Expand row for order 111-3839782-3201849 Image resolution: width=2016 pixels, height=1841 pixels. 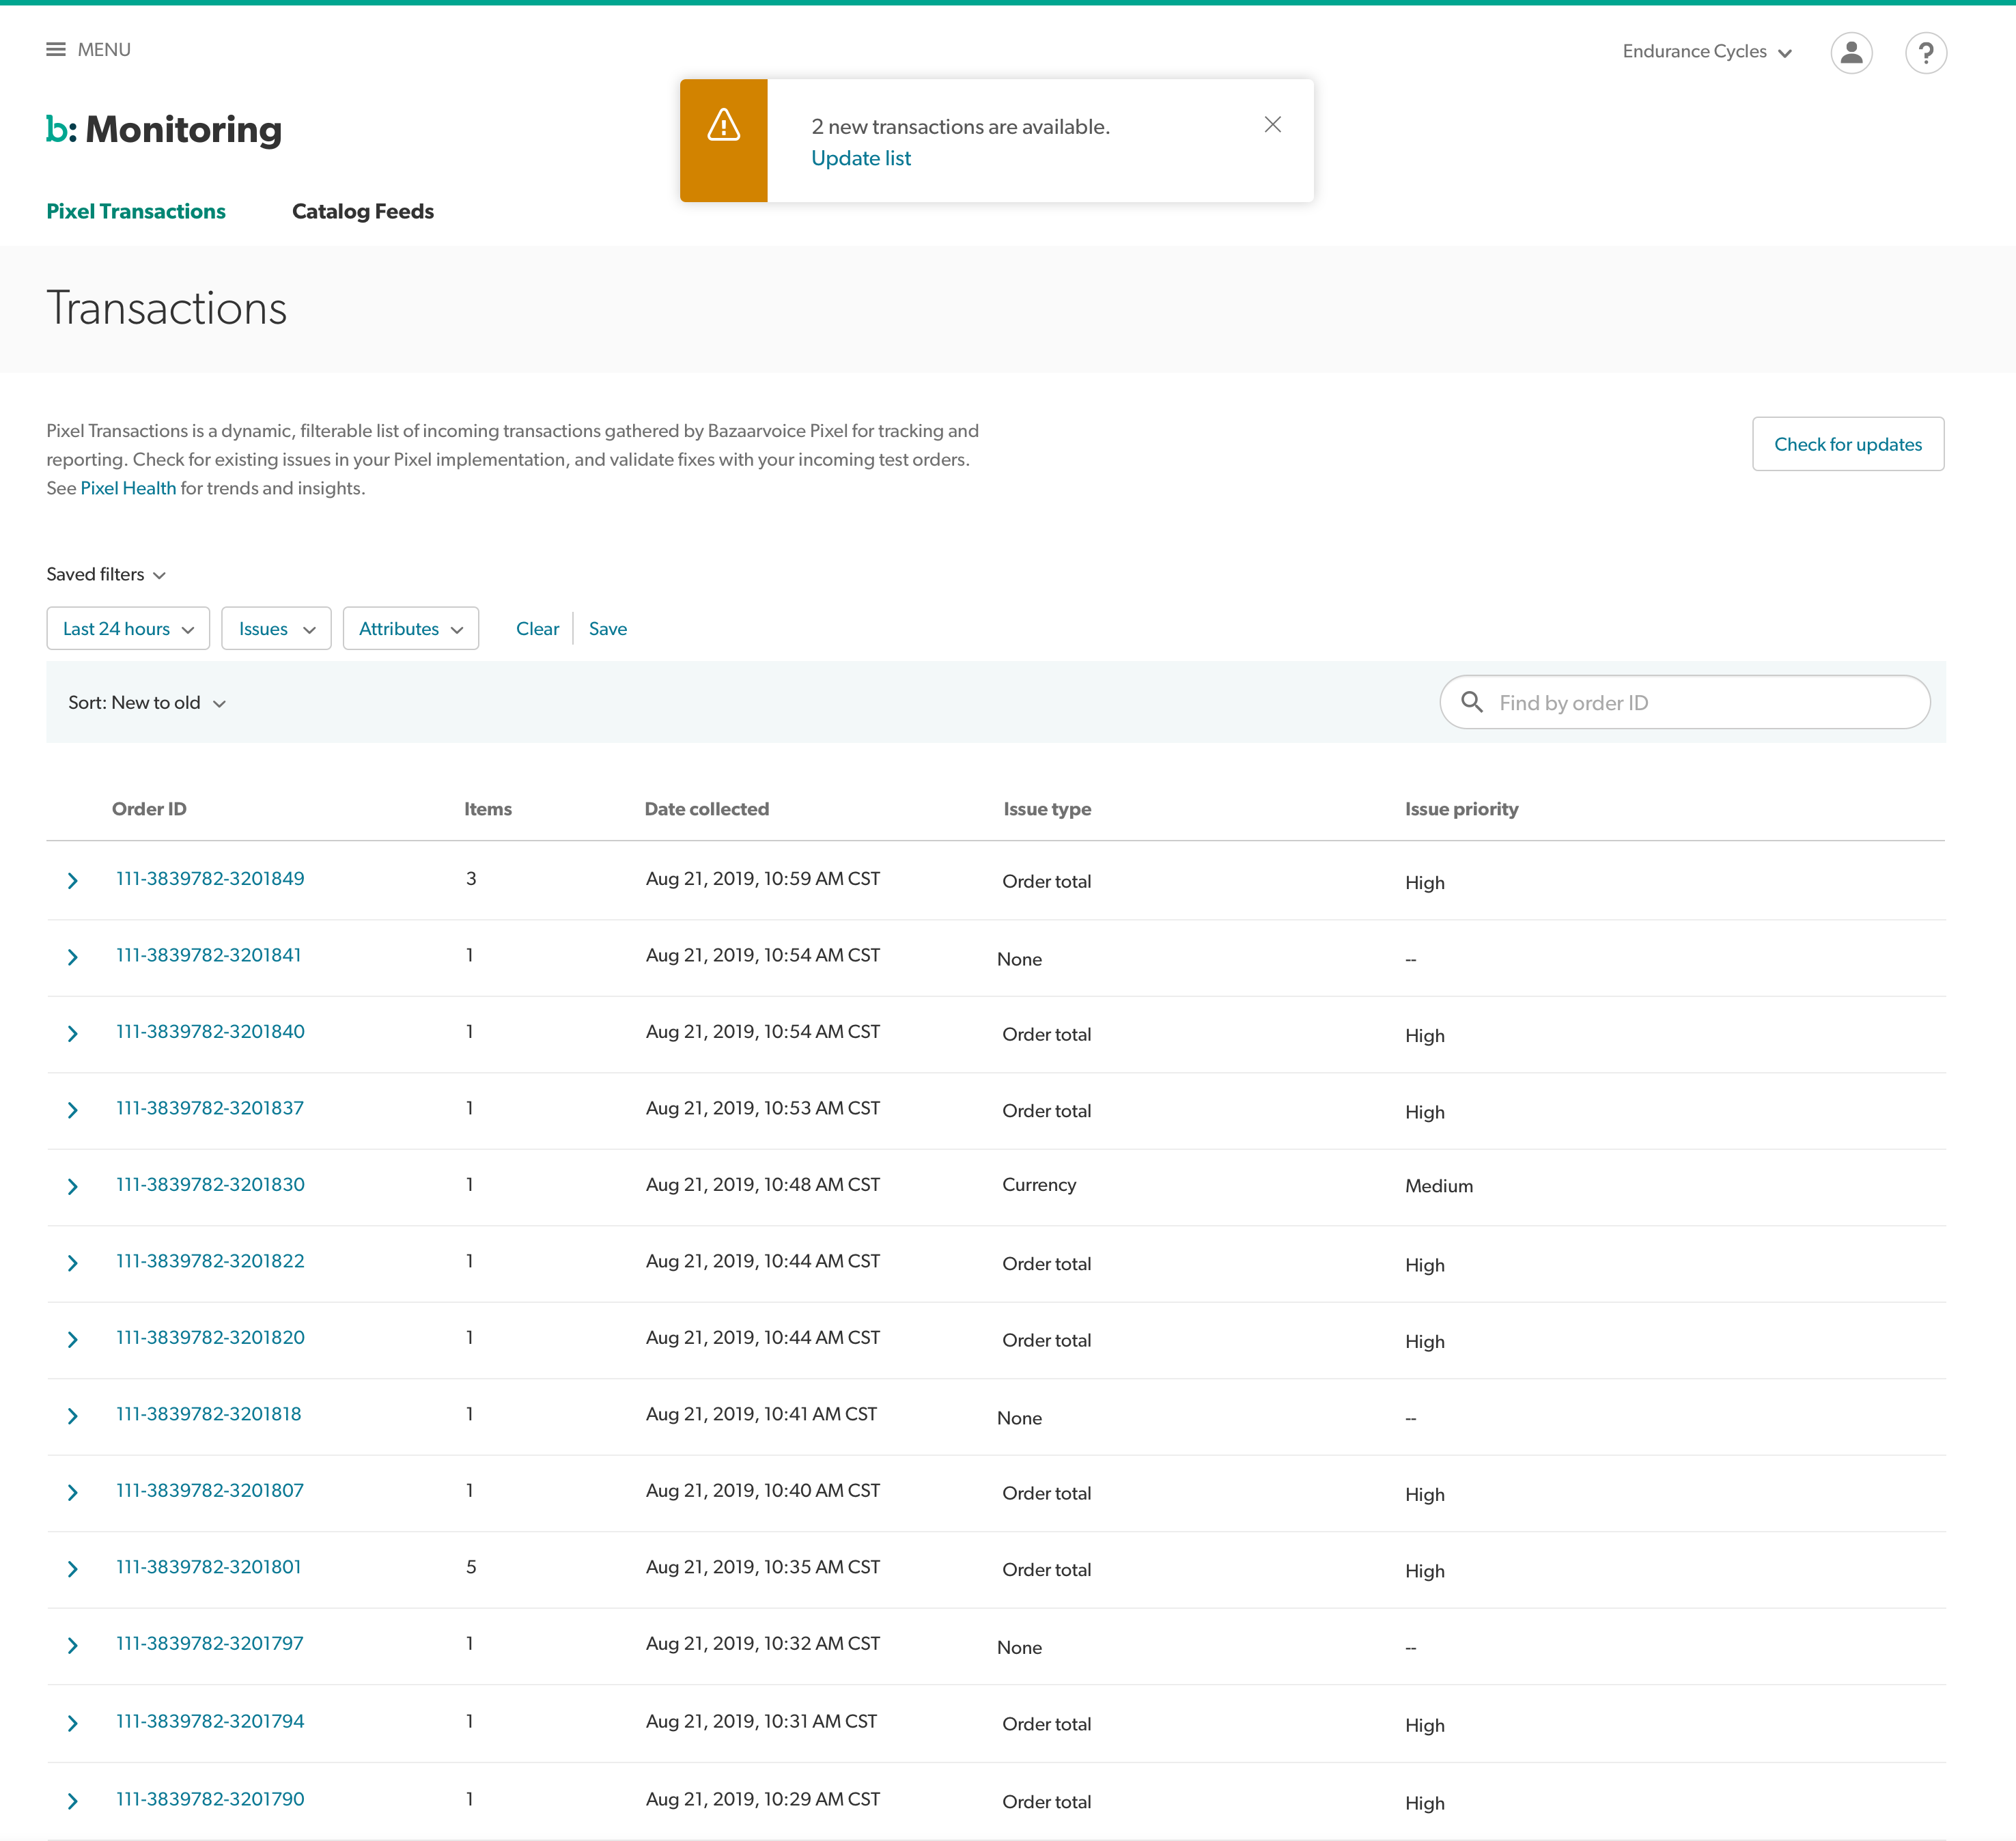[72, 881]
